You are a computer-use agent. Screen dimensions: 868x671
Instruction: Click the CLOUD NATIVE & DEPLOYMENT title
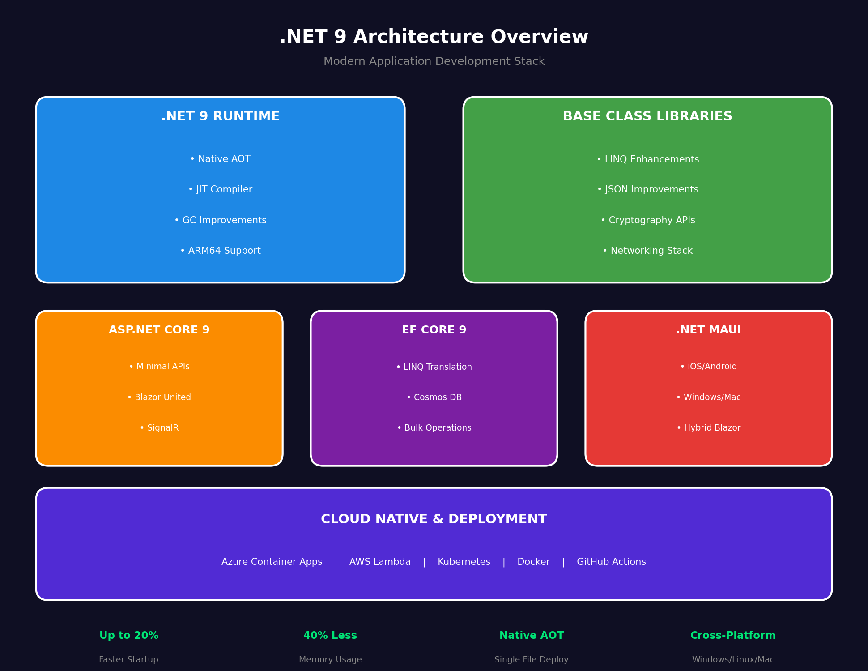(434, 519)
